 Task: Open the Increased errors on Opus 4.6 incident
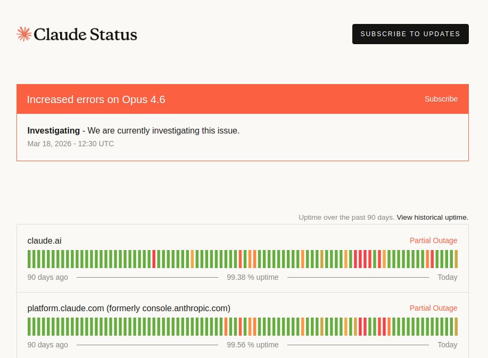point(96,99)
